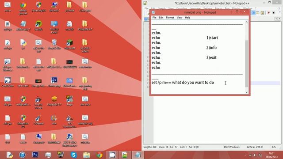Image resolution: width=283 pixels, height=159 pixels.
Task: Select the TES Construction Set shortcut
Action: point(70,121)
